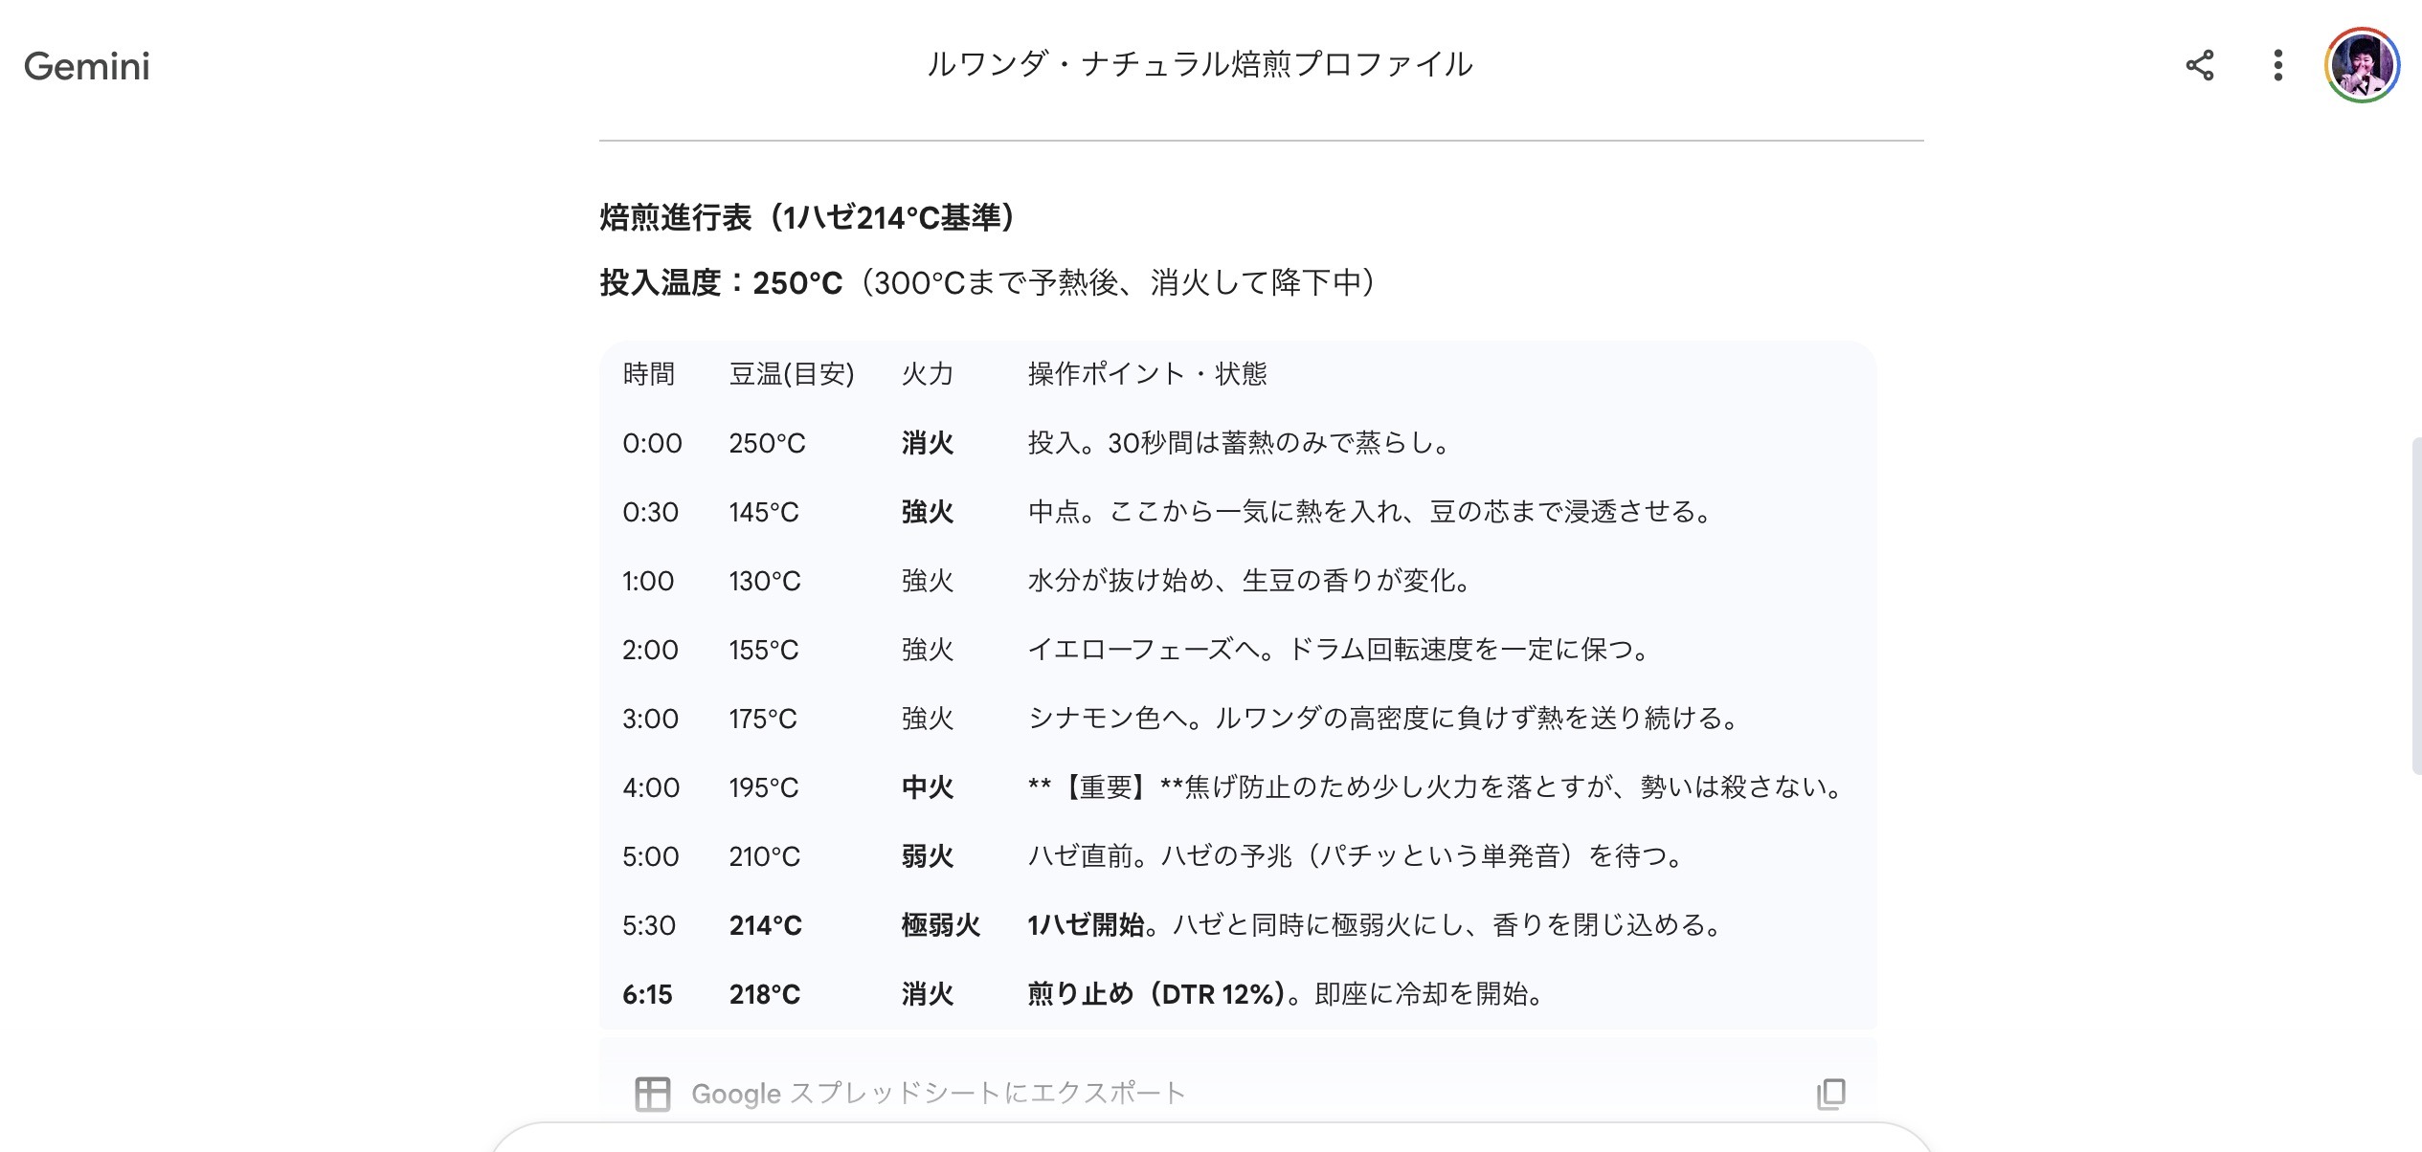Open the three-dot more options menu
This screenshot has height=1152, width=2422.
2278,65
